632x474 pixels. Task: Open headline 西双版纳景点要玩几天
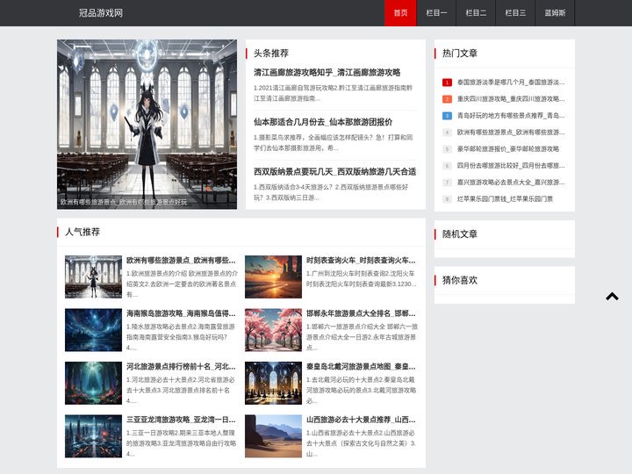coord(335,172)
